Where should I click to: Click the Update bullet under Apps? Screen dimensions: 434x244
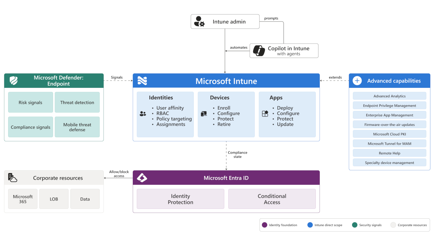click(285, 124)
